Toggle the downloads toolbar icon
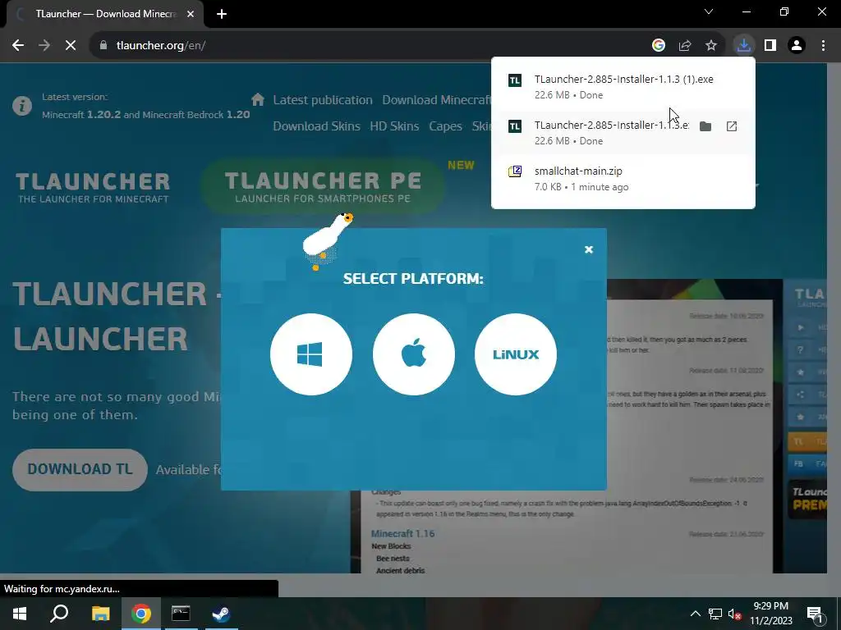This screenshot has width=841, height=630. tap(743, 46)
